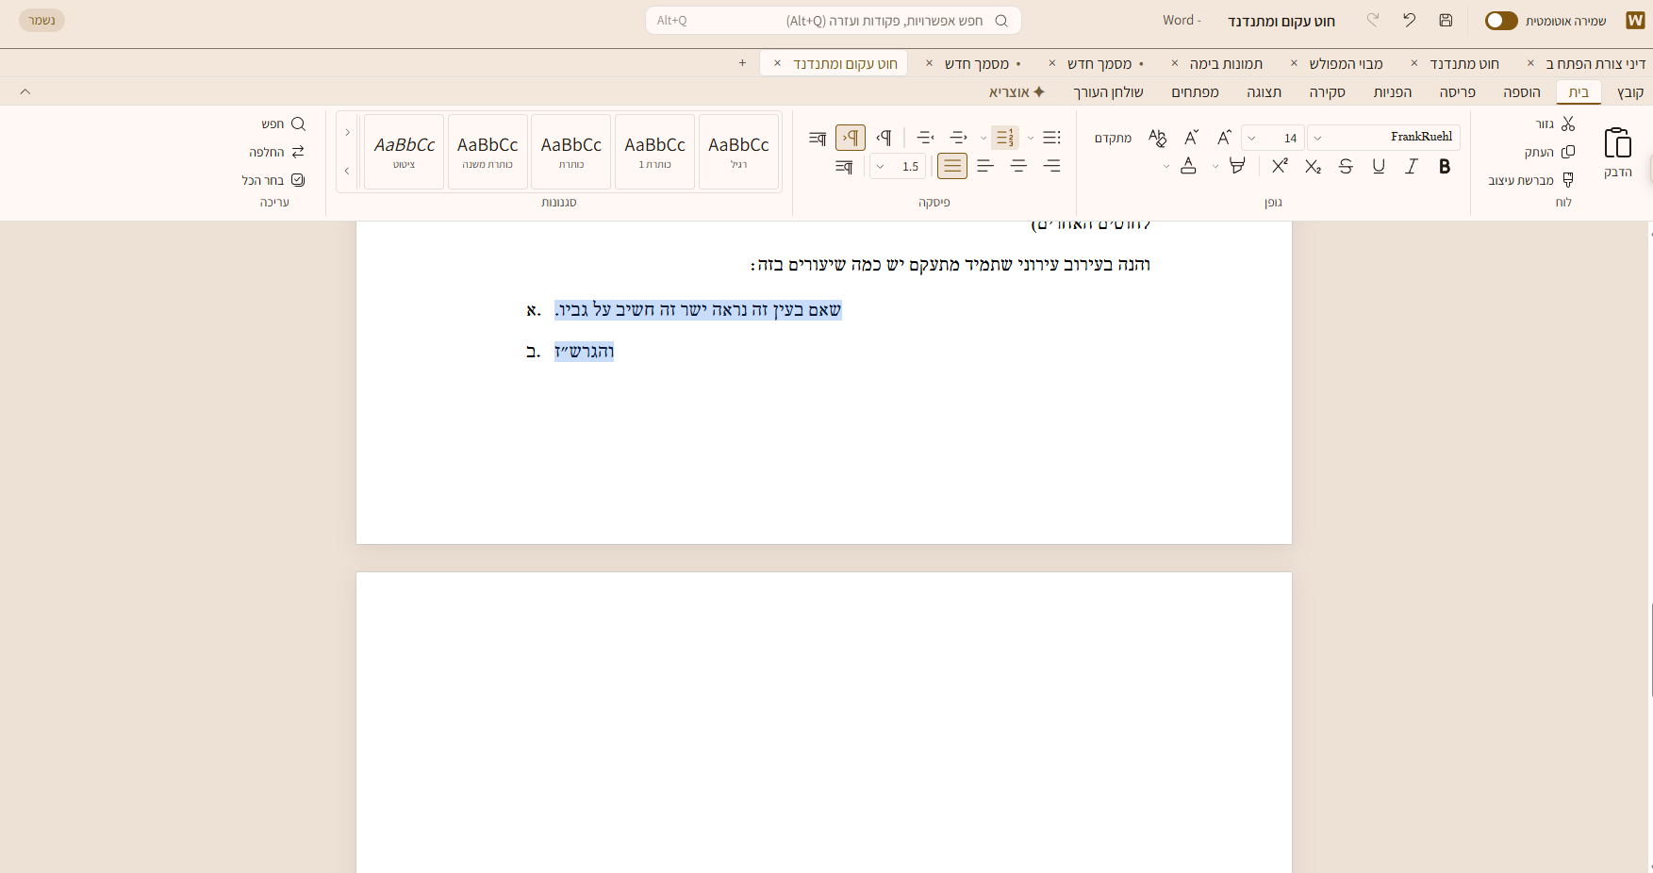The width and height of the screenshot is (1653, 873).
Task: Click the font color A icon
Action: point(1188,166)
